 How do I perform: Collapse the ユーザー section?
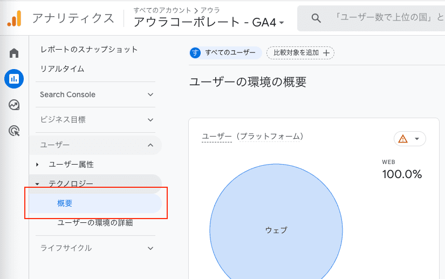(x=150, y=145)
